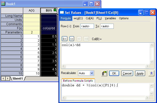Click cell 3.5 in column B
The width and height of the screenshot is (157, 103).
[x=49, y=61]
